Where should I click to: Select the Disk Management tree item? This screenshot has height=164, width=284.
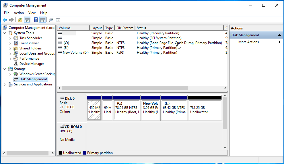33,79
